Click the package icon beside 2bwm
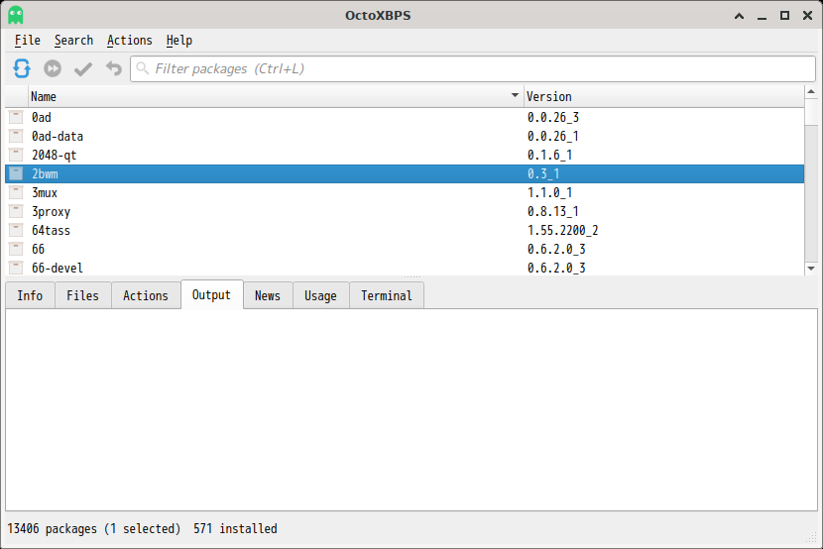823x549 pixels. tap(16, 173)
